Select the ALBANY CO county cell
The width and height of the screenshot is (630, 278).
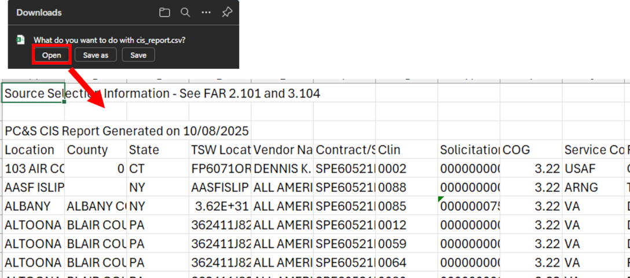coord(96,206)
